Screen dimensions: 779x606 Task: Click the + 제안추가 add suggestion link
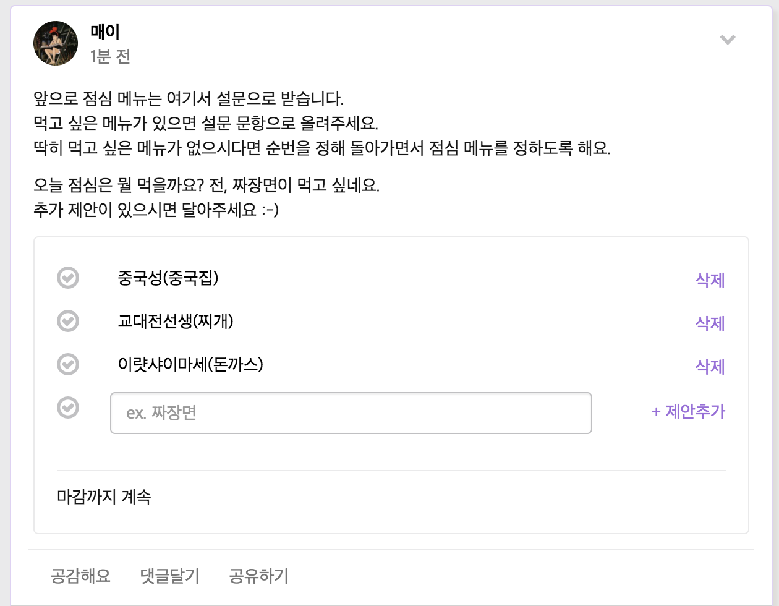(688, 411)
